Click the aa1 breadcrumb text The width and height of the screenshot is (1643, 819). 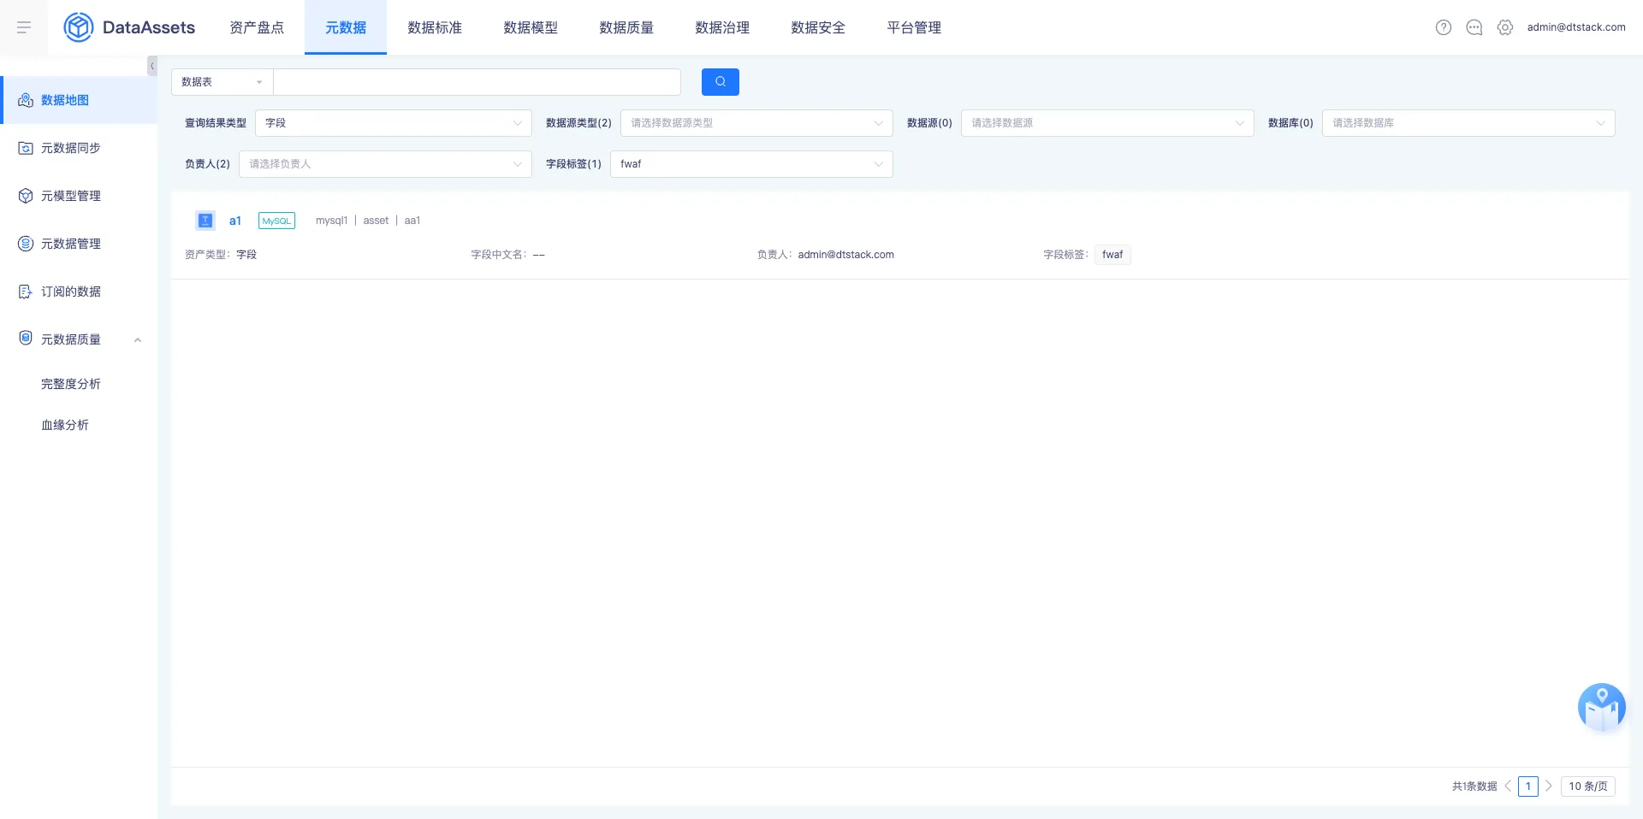pos(412,221)
